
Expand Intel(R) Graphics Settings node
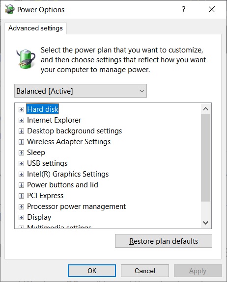tap(21, 174)
